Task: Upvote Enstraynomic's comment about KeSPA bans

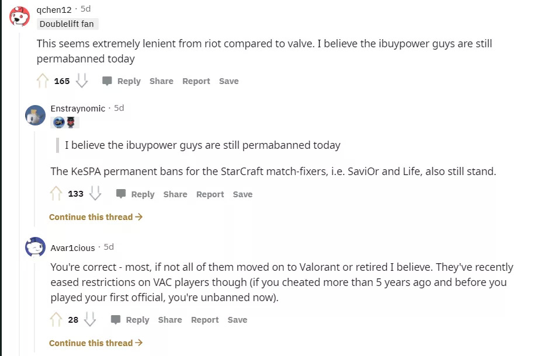Action: click(x=57, y=194)
